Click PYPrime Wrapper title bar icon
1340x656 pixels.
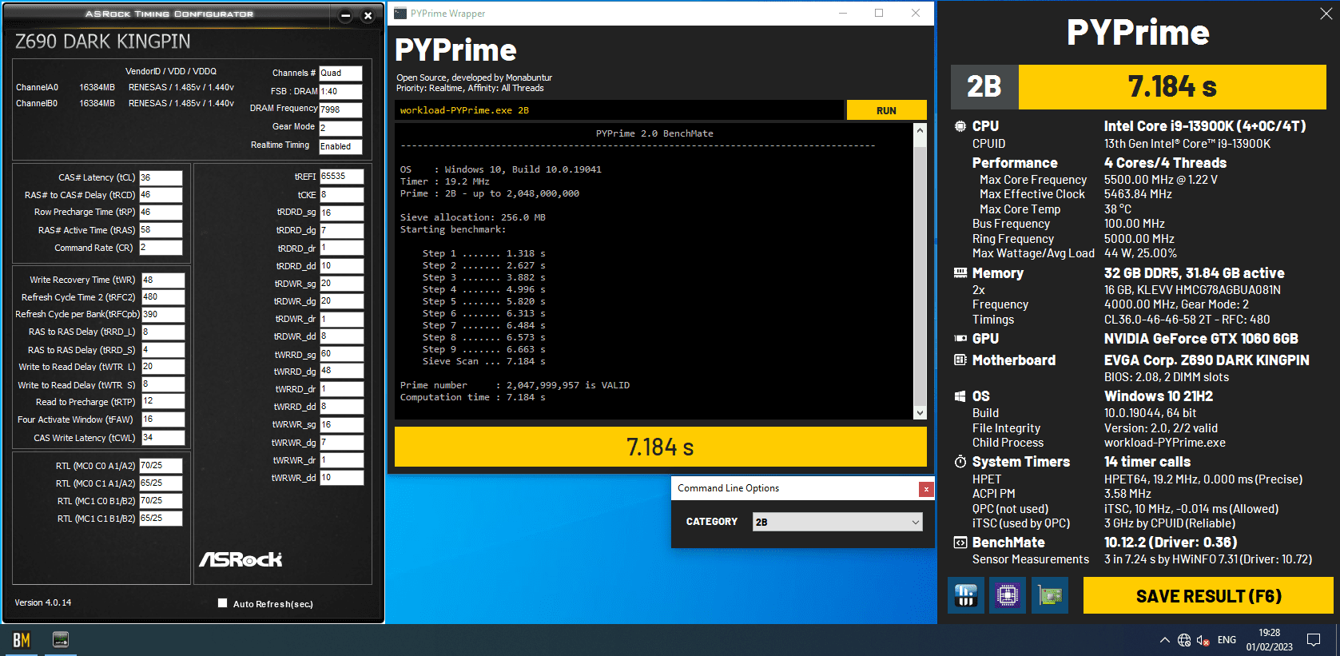click(400, 14)
